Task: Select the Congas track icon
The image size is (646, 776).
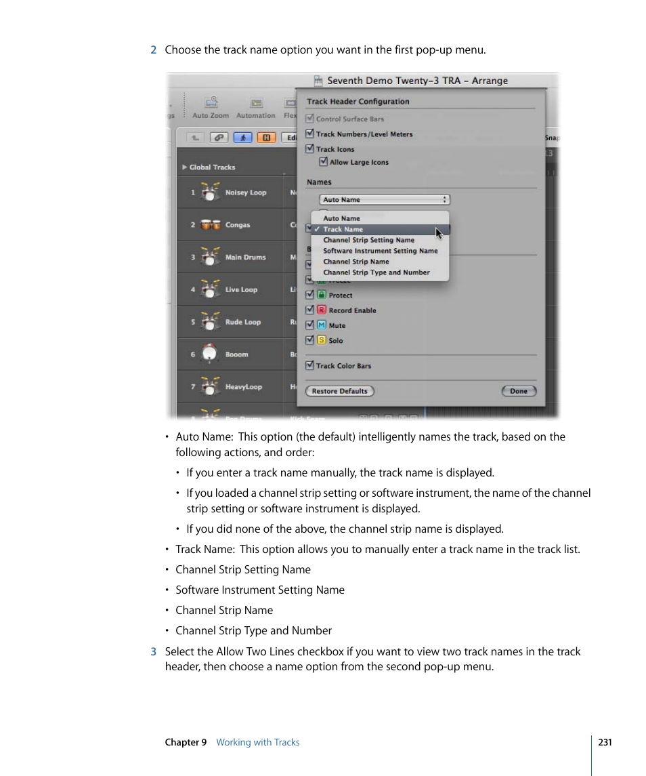Action: click(210, 225)
